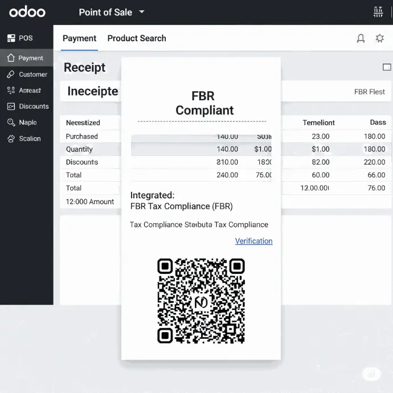The height and width of the screenshot is (393, 393).
Task: Click 82.00 in the Temeliont column
Action: click(321, 162)
